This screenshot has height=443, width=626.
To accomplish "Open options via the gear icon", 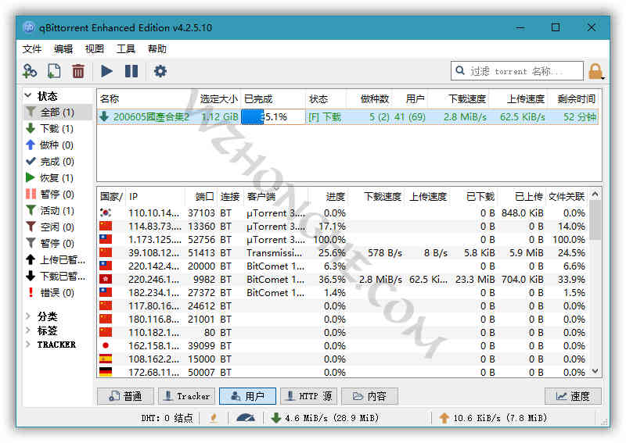I will click(x=160, y=71).
